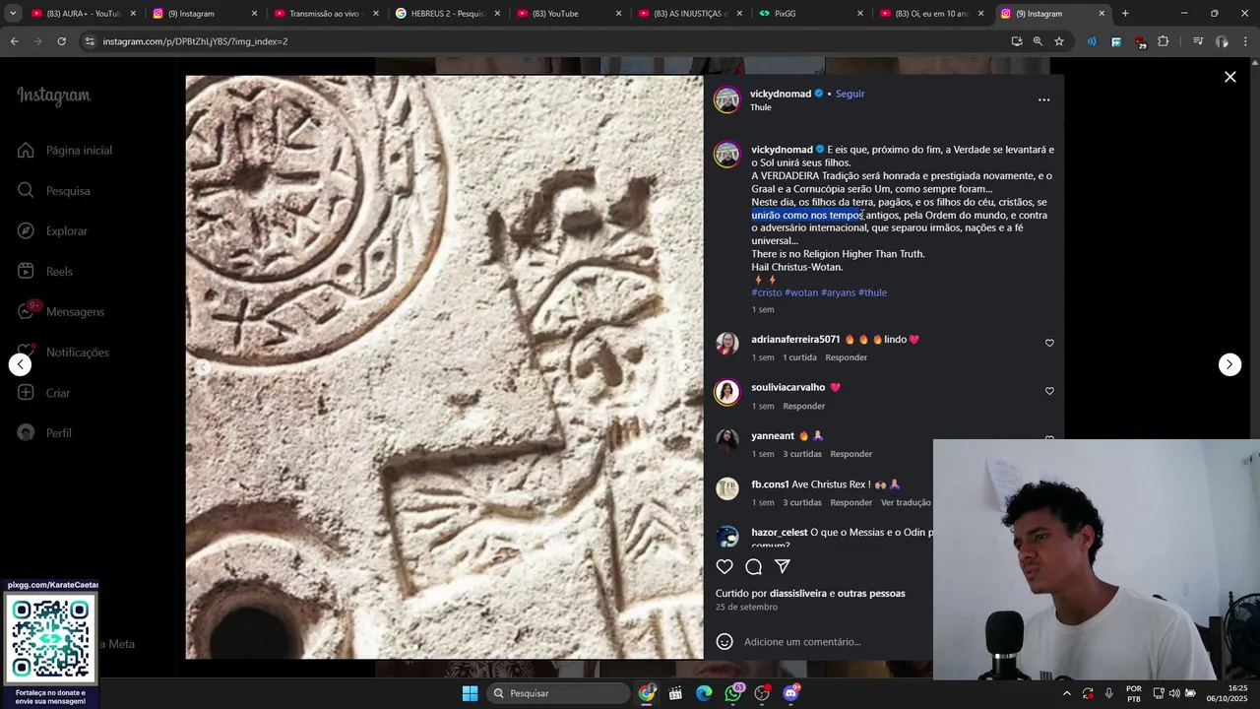The width and height of the screenshot is (1260, 709).
Task: Open hashtag #cristo
Action: [766, 292]
